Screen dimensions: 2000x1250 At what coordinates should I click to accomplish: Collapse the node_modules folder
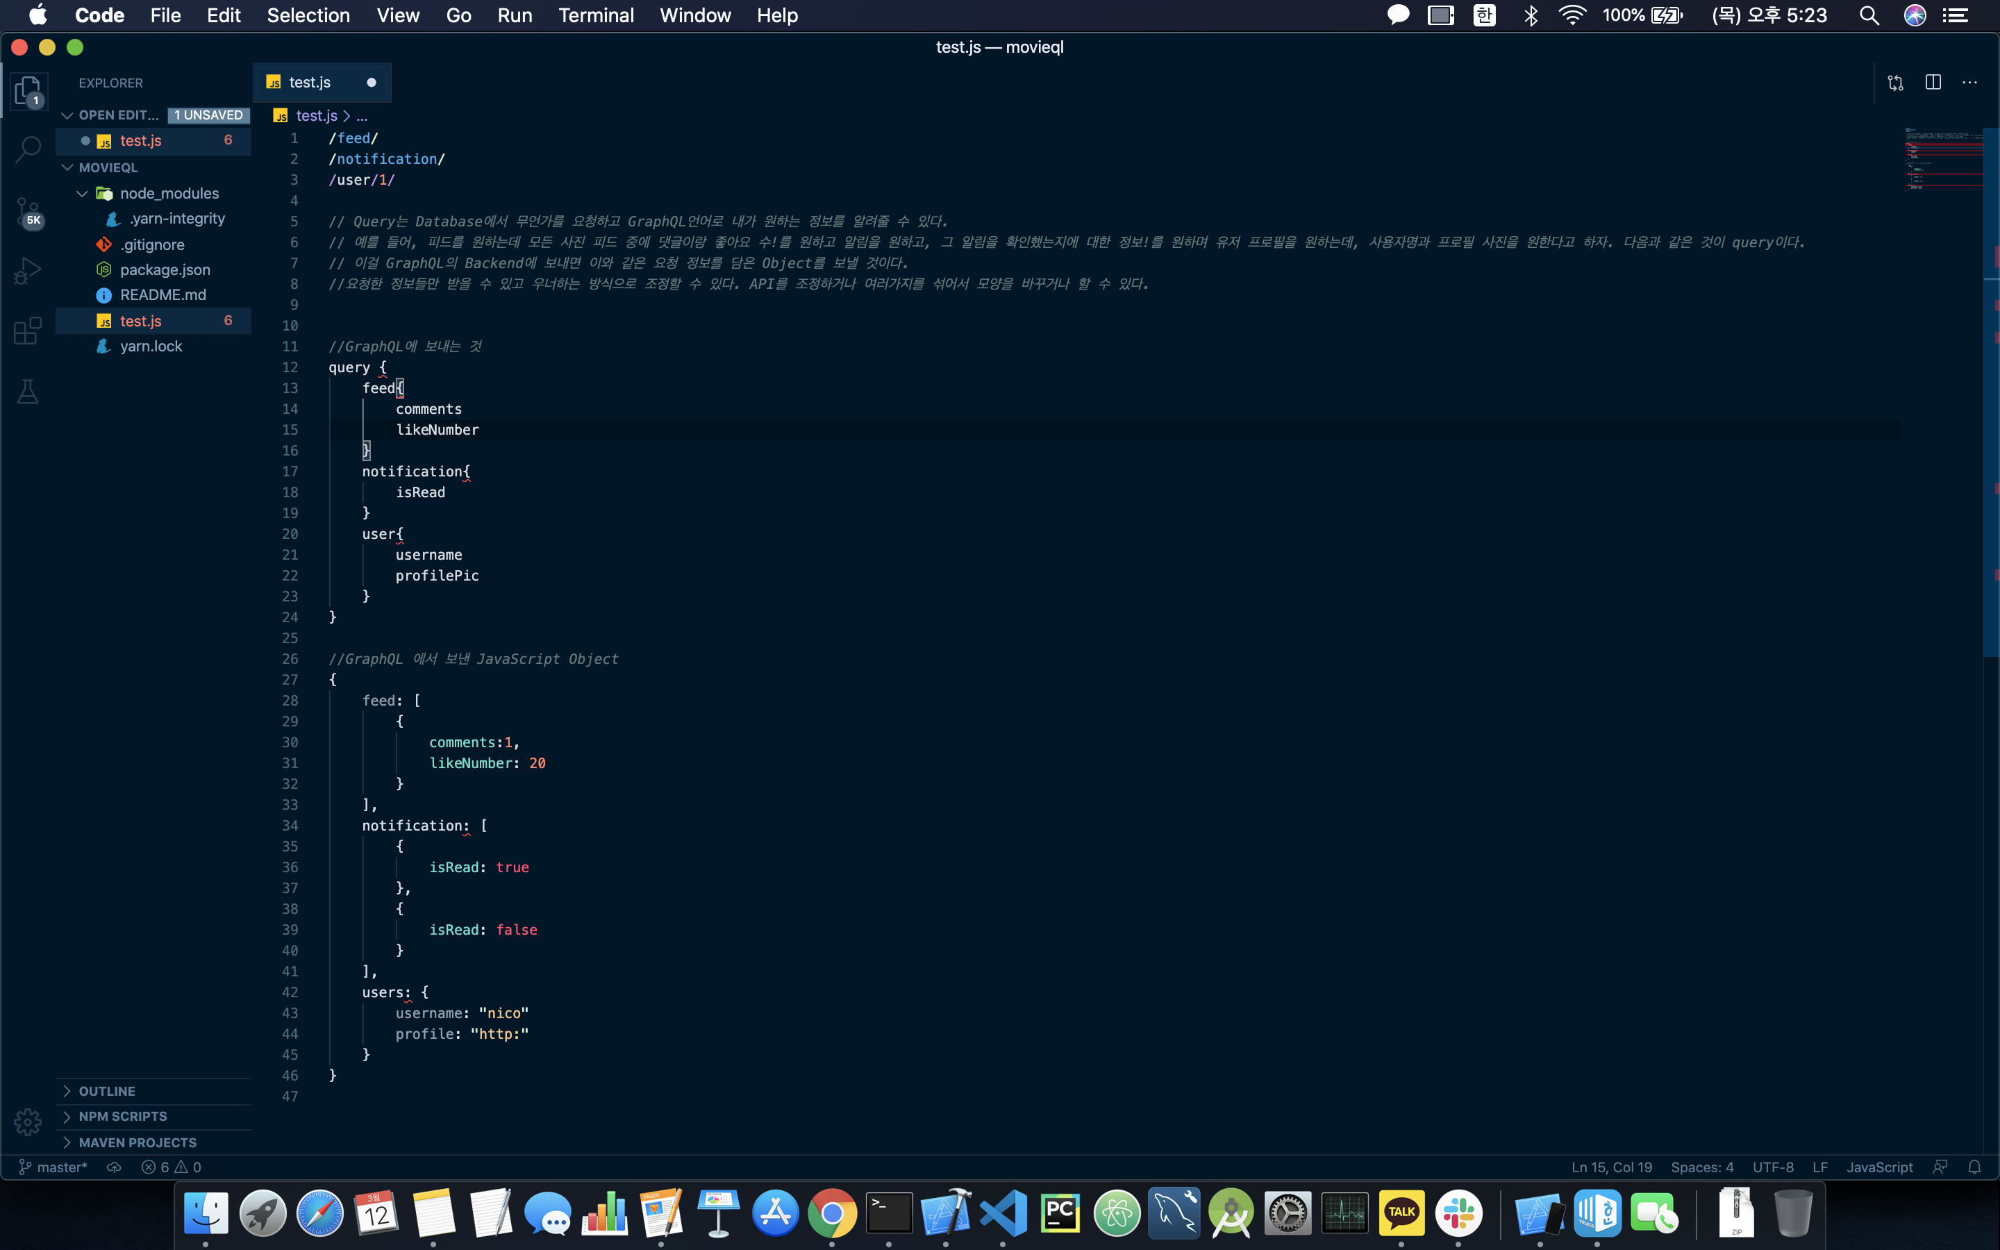point(83,194)
